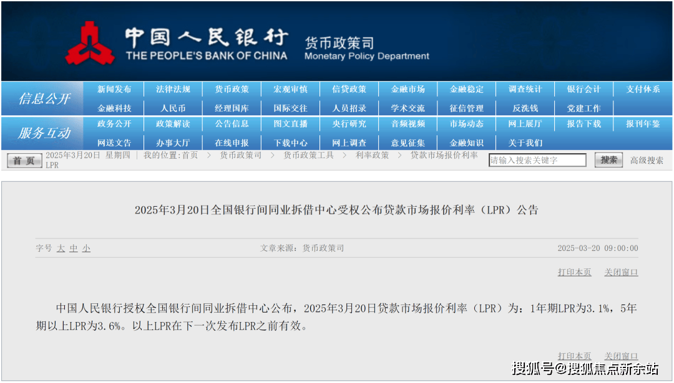Select 货币政策 in navigation bar
This screenshot has width=674, height=383.
click(x=232, y=90)
